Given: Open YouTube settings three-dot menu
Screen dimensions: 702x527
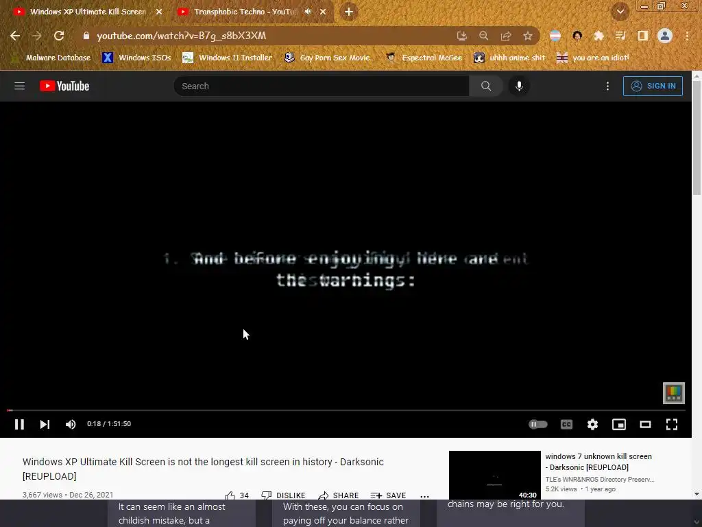Looking at the screenshot, I should [x=607, y=86].
